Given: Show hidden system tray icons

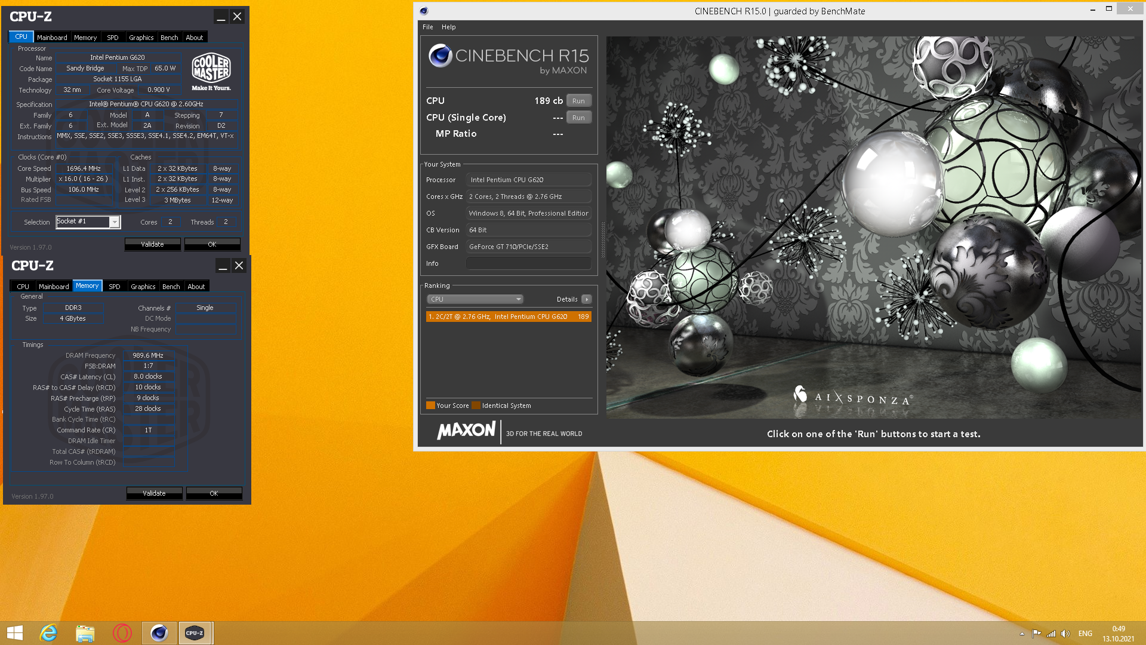Looking at the screenshot, I should click(x=1022, y=634).
